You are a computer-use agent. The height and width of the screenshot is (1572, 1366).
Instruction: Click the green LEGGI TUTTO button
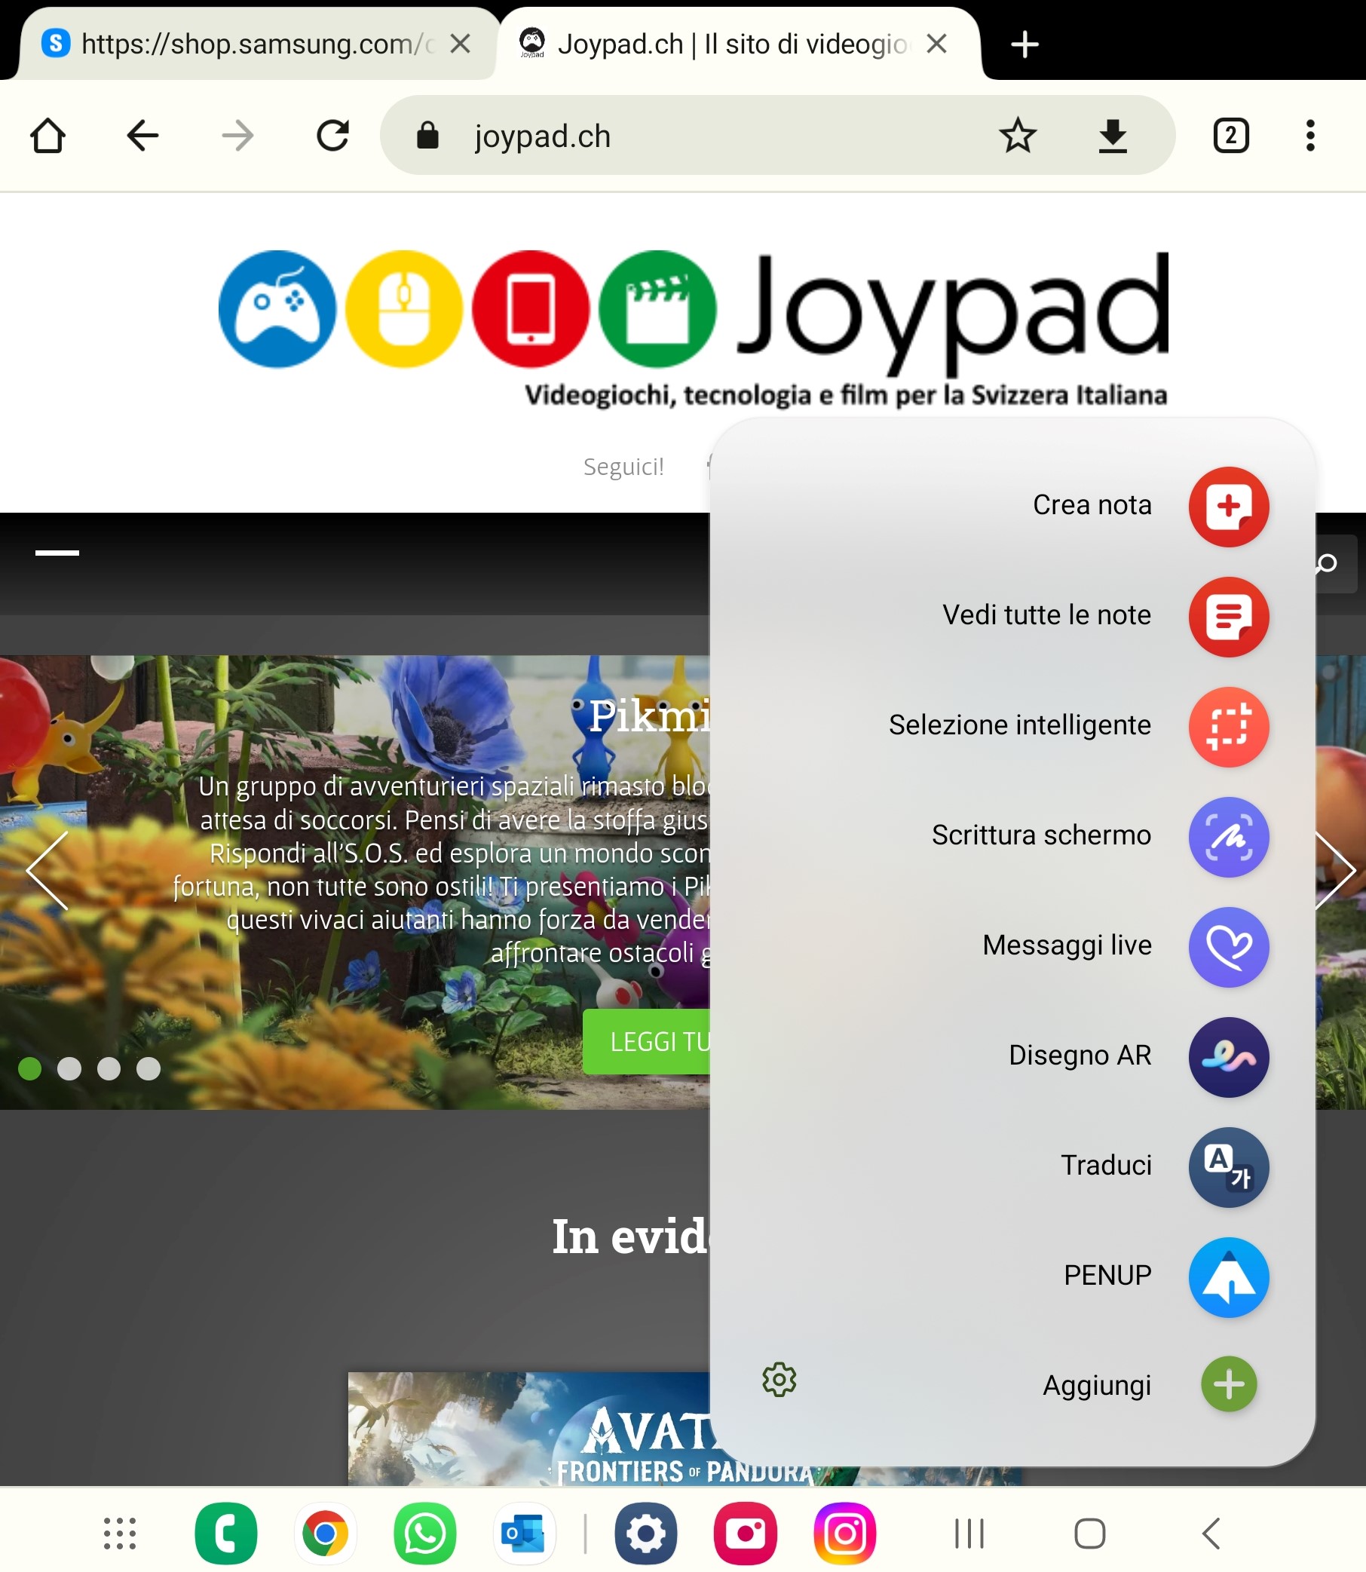pos(646,1041)
